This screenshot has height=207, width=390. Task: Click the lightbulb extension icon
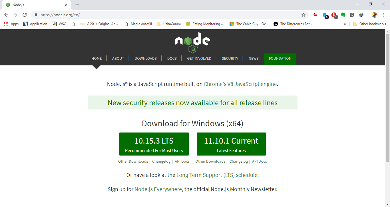[352, 15]
